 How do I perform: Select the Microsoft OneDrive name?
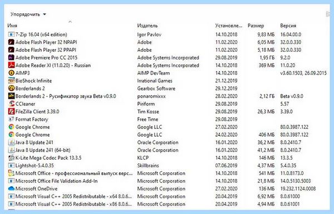(36, 188)
